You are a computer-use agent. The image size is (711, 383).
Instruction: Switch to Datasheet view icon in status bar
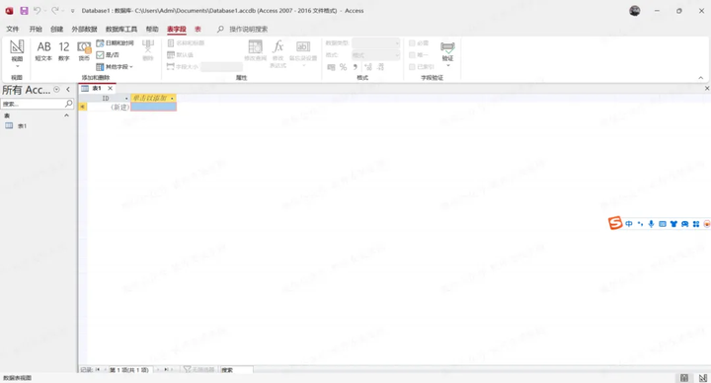683,378
